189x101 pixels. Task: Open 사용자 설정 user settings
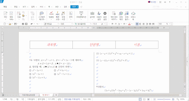(99, 16)
